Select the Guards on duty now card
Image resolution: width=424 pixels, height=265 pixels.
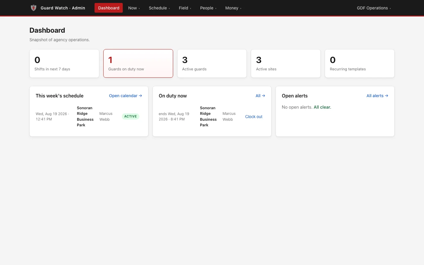click(x=138, y=64)
